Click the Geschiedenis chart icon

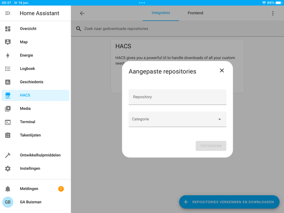pos(7,82)
